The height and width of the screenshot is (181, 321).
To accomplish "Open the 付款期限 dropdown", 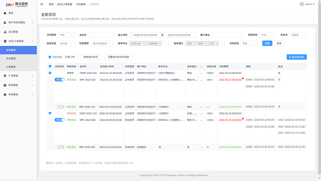I will 102,43.
